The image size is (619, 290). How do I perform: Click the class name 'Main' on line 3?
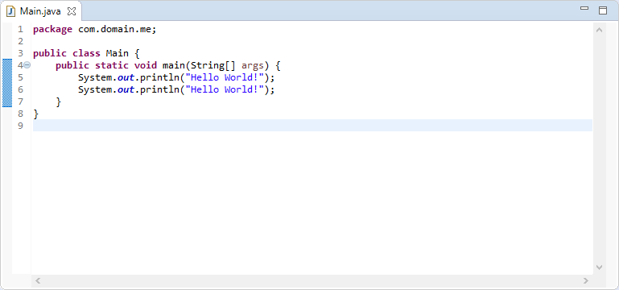[118, 53]
